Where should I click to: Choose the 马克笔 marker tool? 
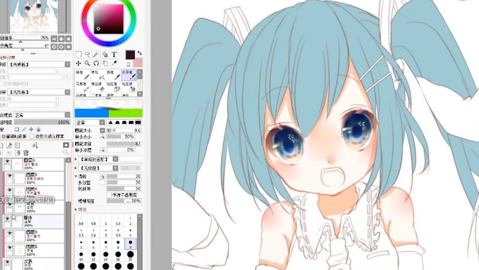pyautogui.click(x=83, y=87)
